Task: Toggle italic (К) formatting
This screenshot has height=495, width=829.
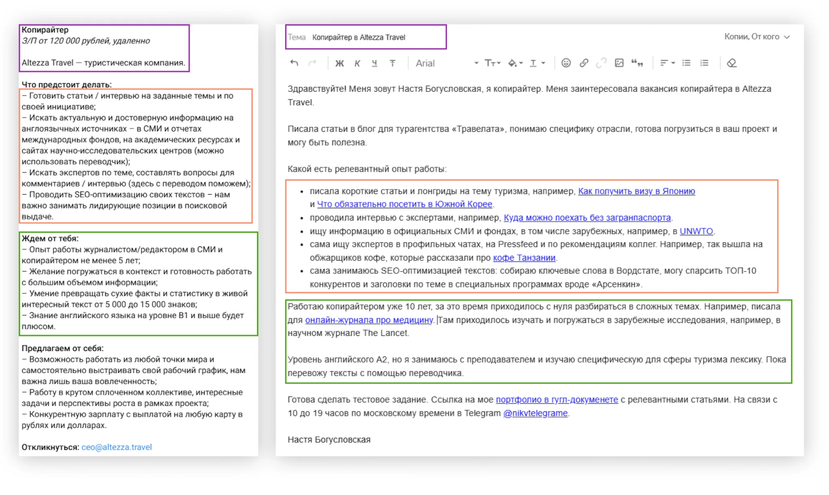Action: coord(357,63)
